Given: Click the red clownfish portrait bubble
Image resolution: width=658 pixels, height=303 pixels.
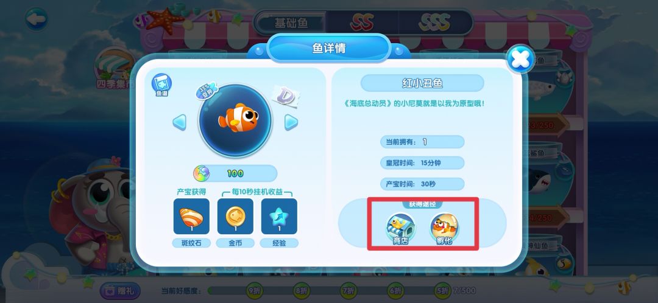Looking at the screenshot, I should pyautogui.click(x=235, y=120).
